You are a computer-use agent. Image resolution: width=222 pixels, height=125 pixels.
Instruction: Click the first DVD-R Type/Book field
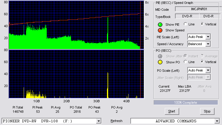tap(187, 16)
